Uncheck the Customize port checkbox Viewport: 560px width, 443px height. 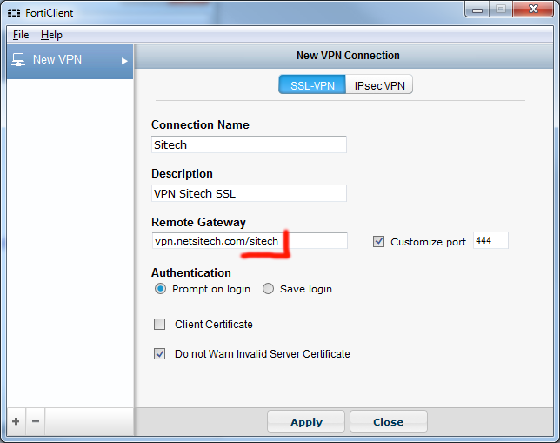[378, 242]
